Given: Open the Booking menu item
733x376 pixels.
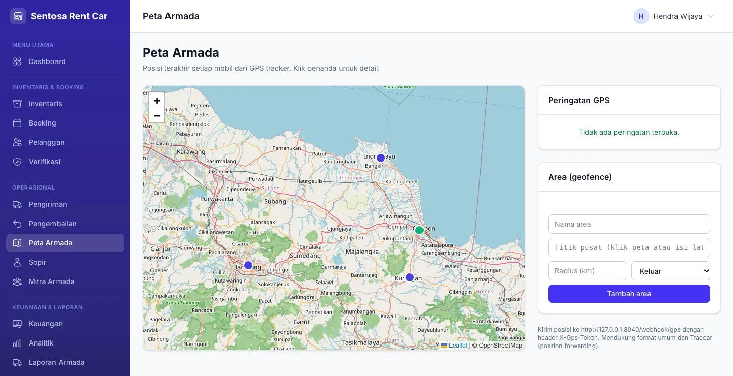Looking at the screenshot, I should (65, 123).
